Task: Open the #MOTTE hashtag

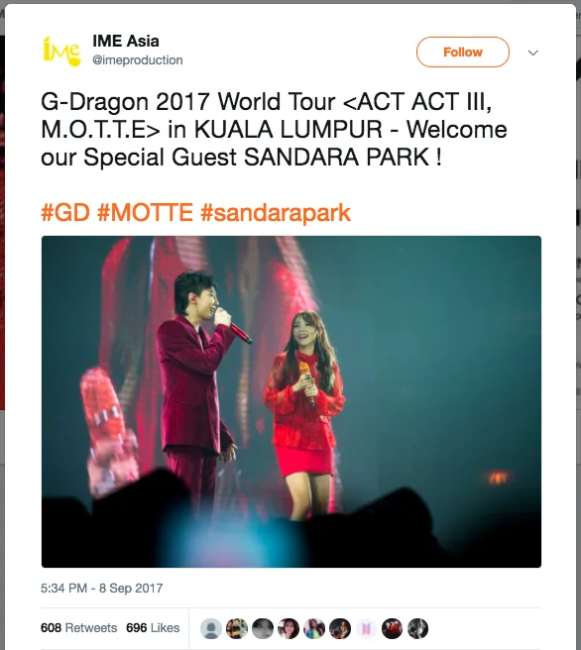Action: pyautogui.click(x=145, y=213)
